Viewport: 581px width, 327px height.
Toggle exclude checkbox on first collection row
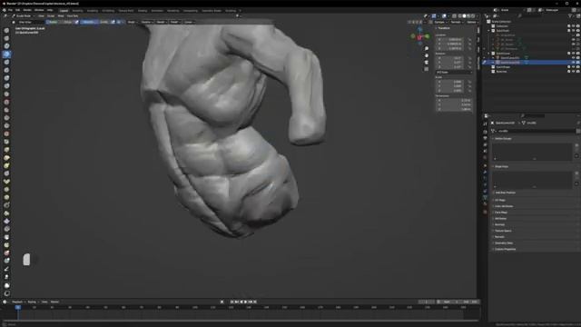click(x=569, y=26)
